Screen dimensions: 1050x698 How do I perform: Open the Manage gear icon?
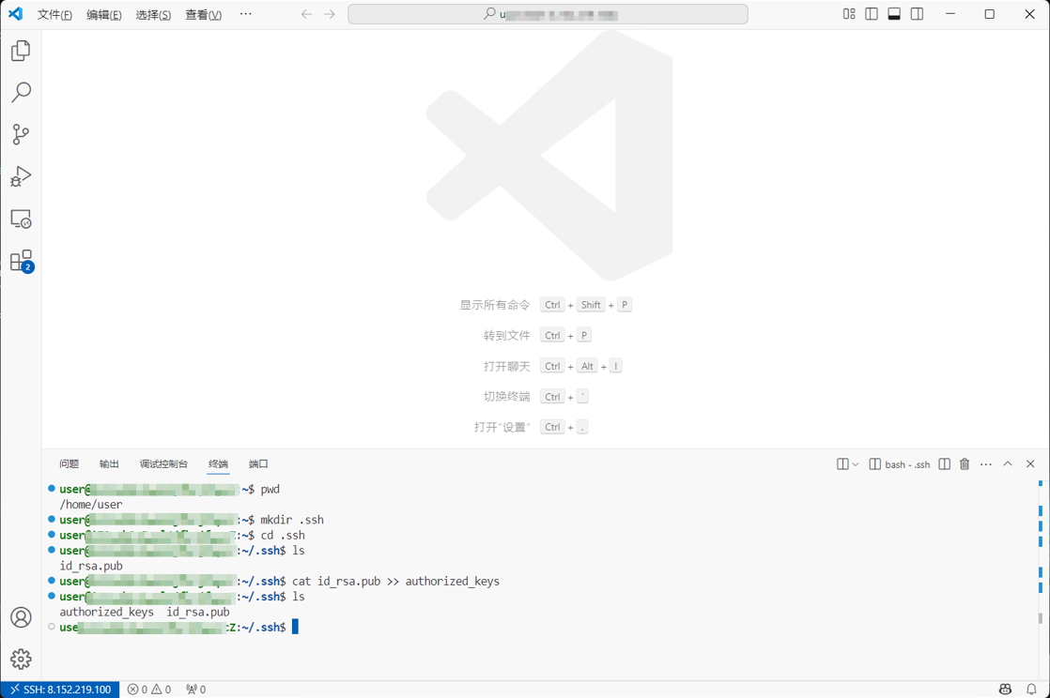coord(21,660)
